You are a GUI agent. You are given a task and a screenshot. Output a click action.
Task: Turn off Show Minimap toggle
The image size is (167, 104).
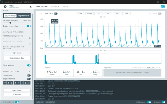[29, 65]
